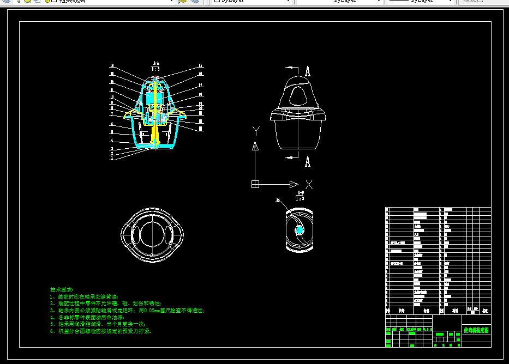Image resolution: width=509 pixels, height=364 pixels.
Task: Click the Layer Previous icon
Action: (195, 1)
